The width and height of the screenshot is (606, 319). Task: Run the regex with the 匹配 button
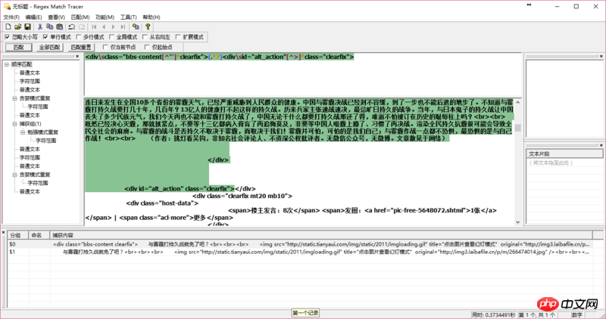coord(18,47)
